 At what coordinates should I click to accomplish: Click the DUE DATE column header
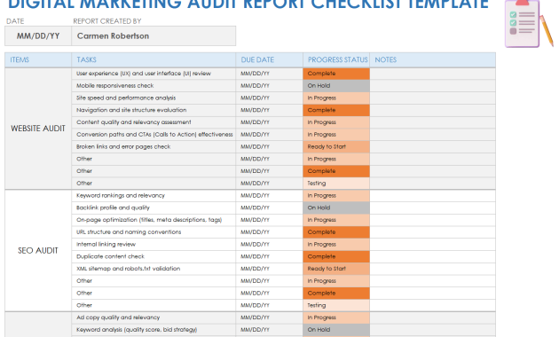(270, 59)
